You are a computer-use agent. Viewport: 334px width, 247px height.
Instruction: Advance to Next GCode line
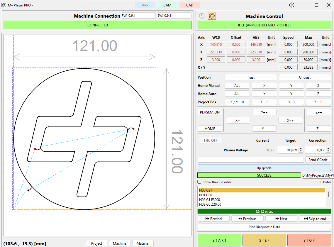[281, 219]
